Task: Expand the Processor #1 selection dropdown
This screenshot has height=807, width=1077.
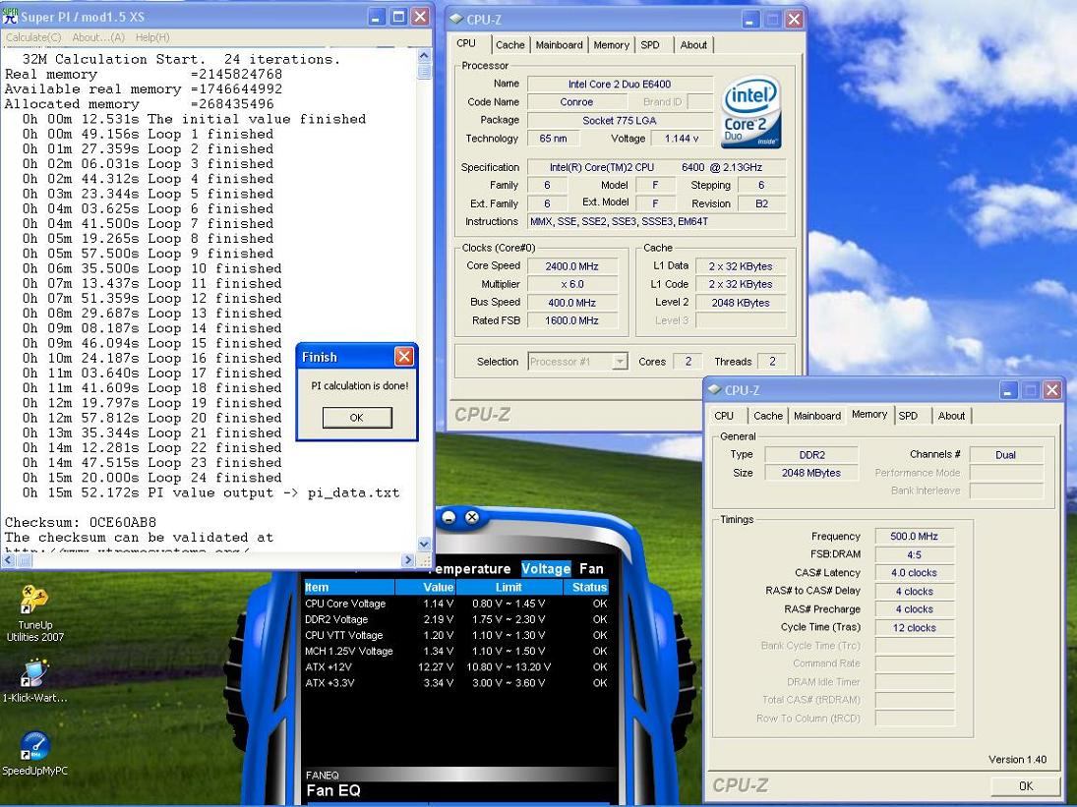Action: pyautogui.click(x=620, y=362)
